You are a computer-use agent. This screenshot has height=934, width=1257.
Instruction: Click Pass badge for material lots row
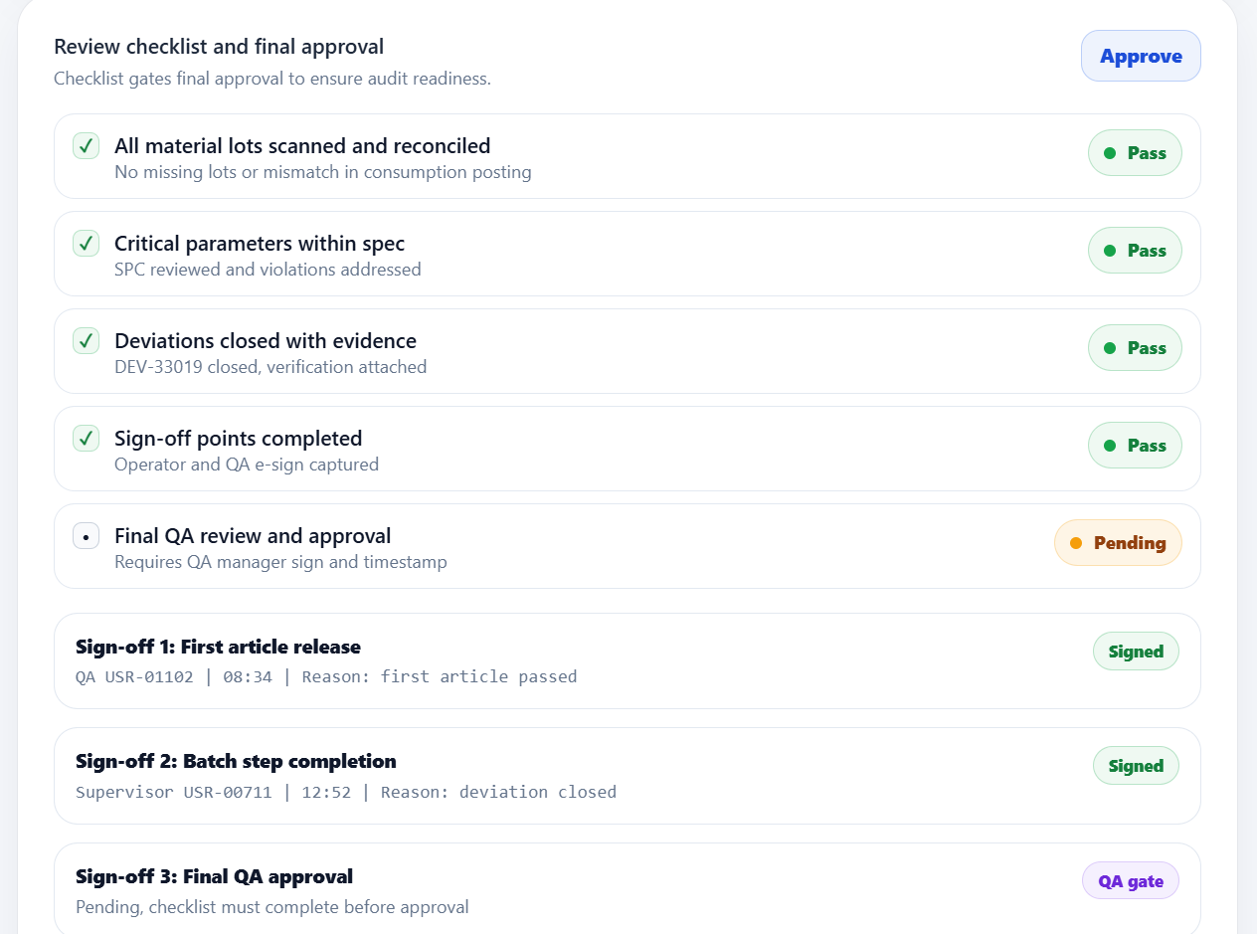click(1135, 153)
